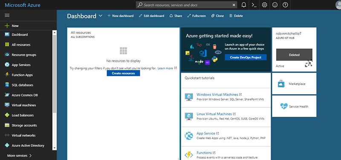The height and width of the screenshot is (160, 341).
Task: Click the Function Apps lightning icon
Action: tap(7, 75)
